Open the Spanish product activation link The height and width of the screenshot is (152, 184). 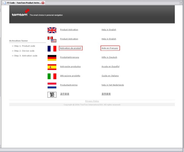[70, 66]
